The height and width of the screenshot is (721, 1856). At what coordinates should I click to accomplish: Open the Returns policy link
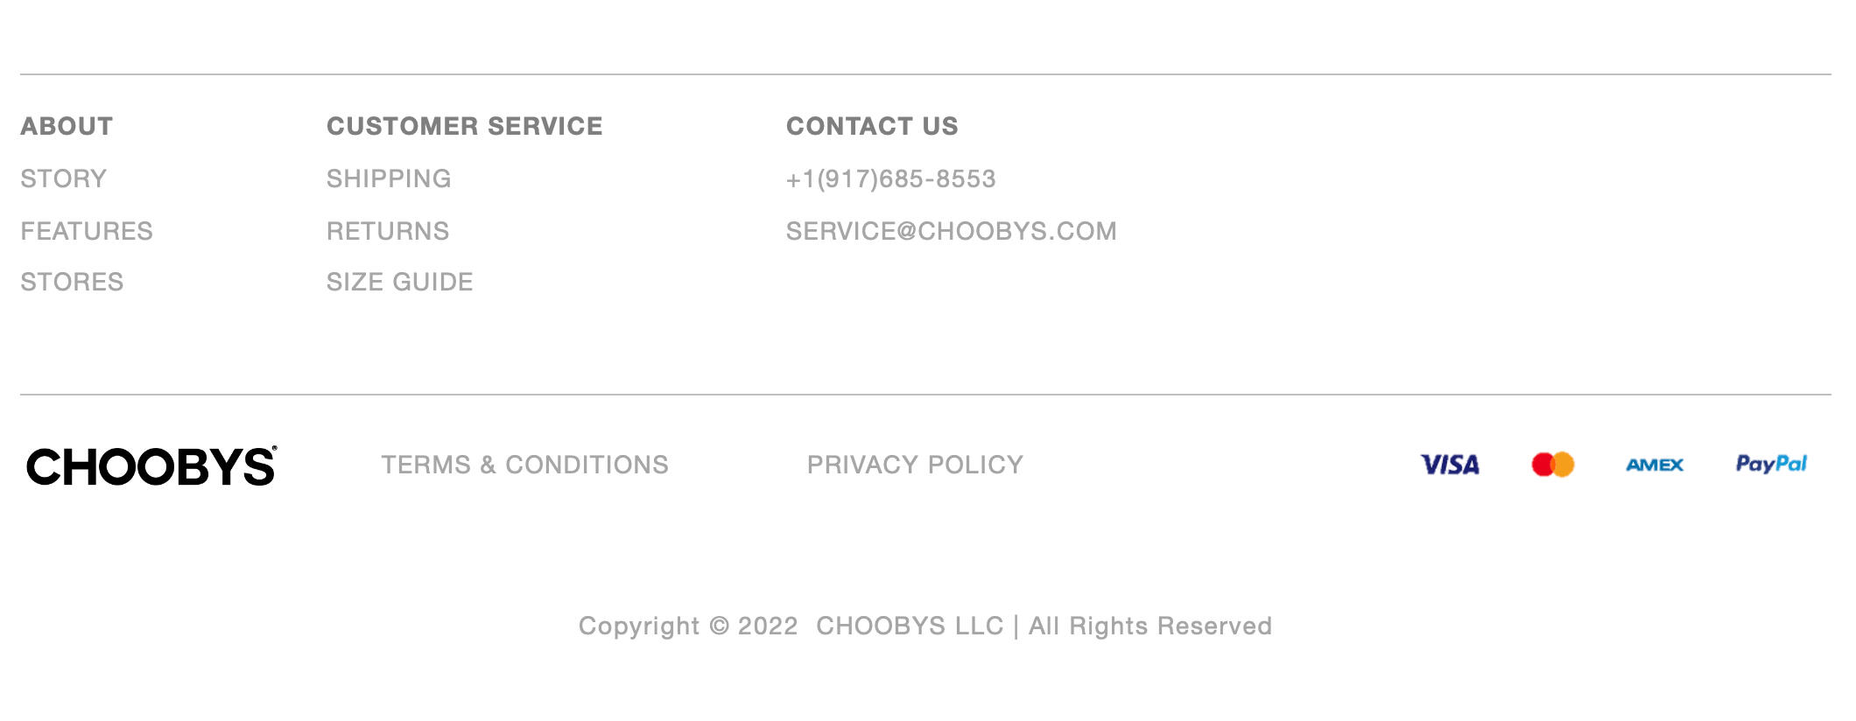[388, 231]
